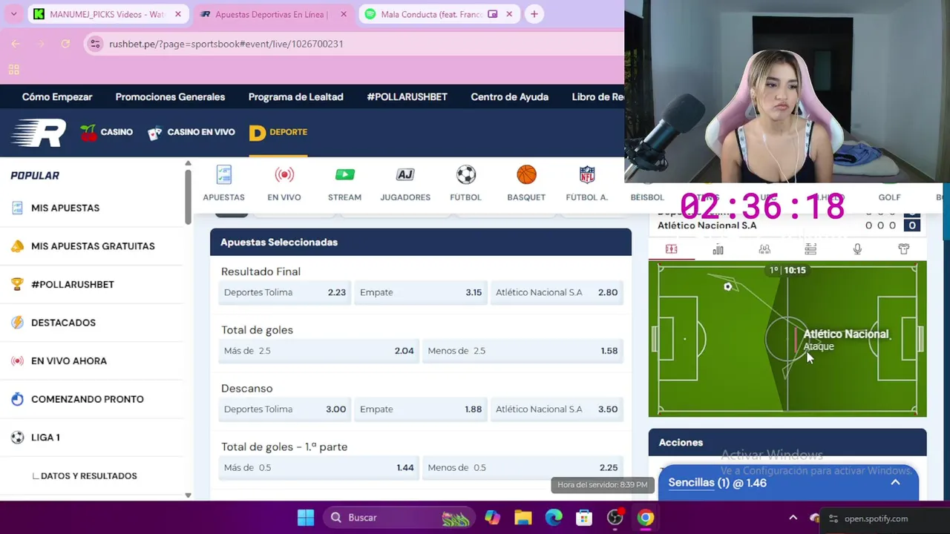
Task: Show hidden system tray icons
Action: point(793,518)
